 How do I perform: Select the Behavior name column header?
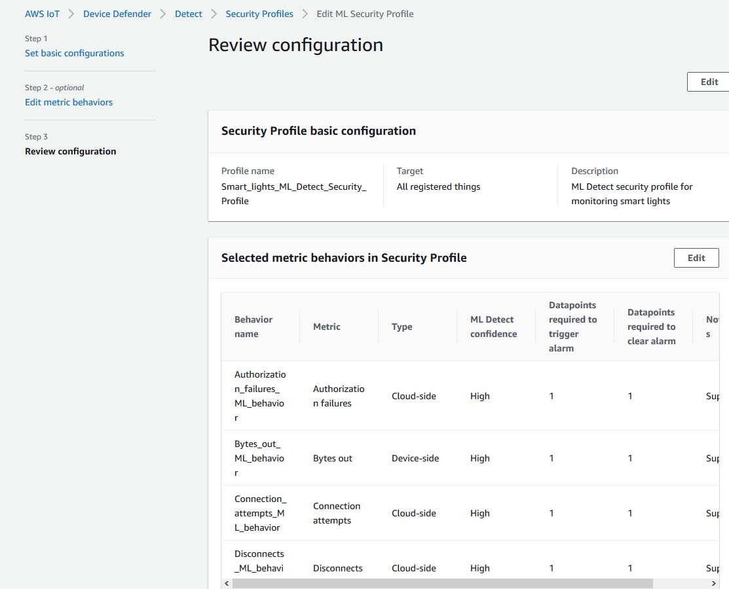coord(254,327)
